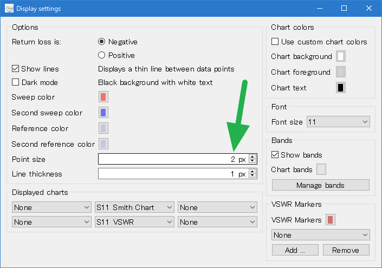The image size is (382, 268).
Task: Disable the Show lines checkbox
Action: pyautogui.click(x=15, y=69)
